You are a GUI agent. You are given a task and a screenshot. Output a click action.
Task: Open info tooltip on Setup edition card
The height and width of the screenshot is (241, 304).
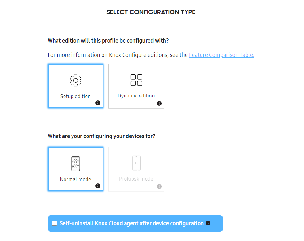[98, 103]
